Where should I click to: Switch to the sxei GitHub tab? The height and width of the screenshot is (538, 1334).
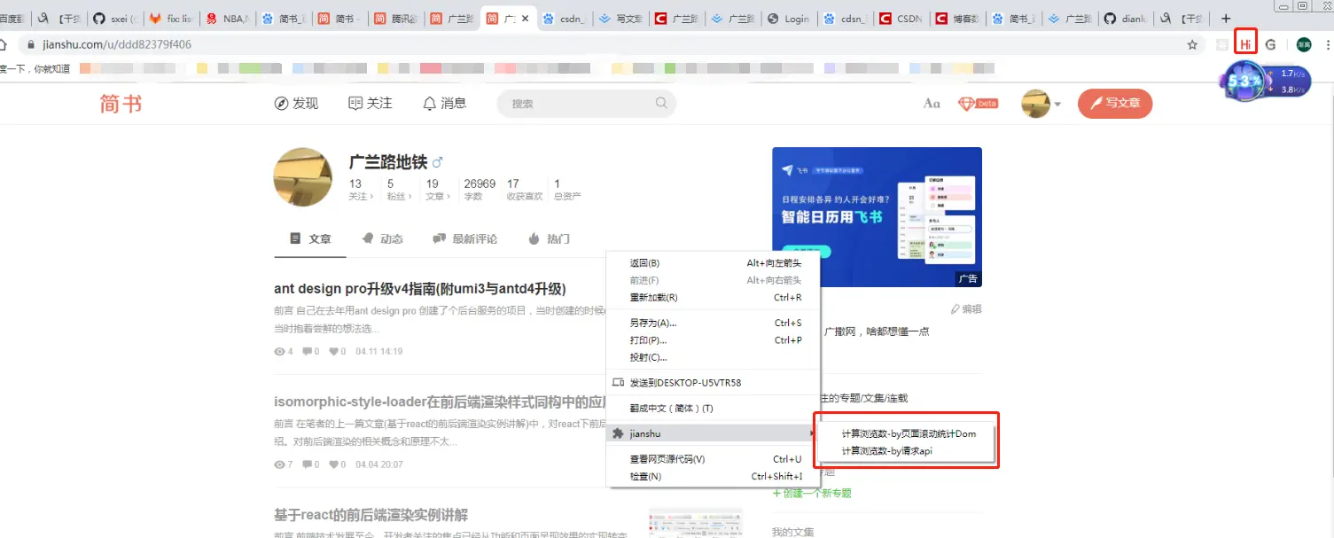114,18
